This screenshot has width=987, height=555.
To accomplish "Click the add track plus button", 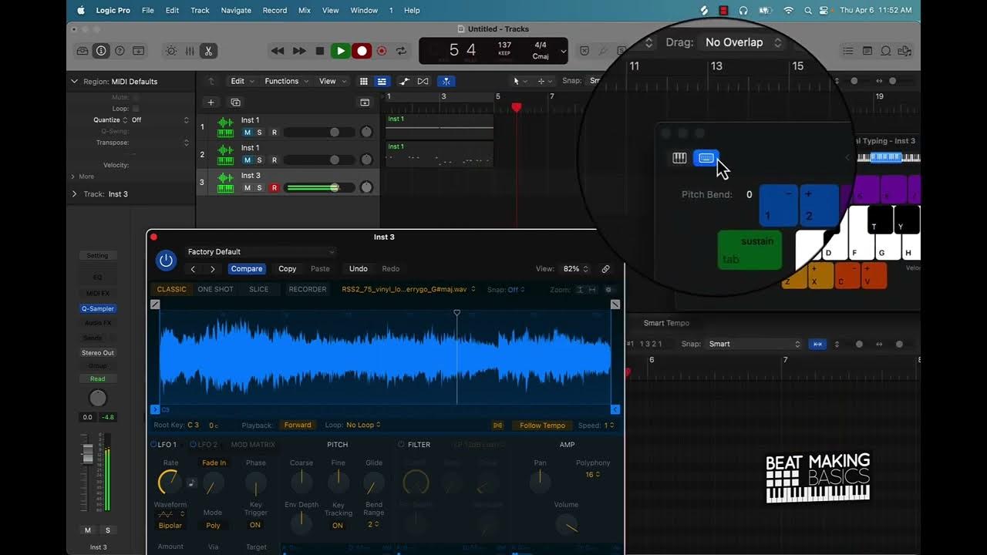I will click(x=211, y=102).
